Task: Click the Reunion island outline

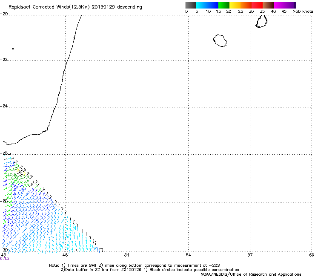Action: point(220,40)
